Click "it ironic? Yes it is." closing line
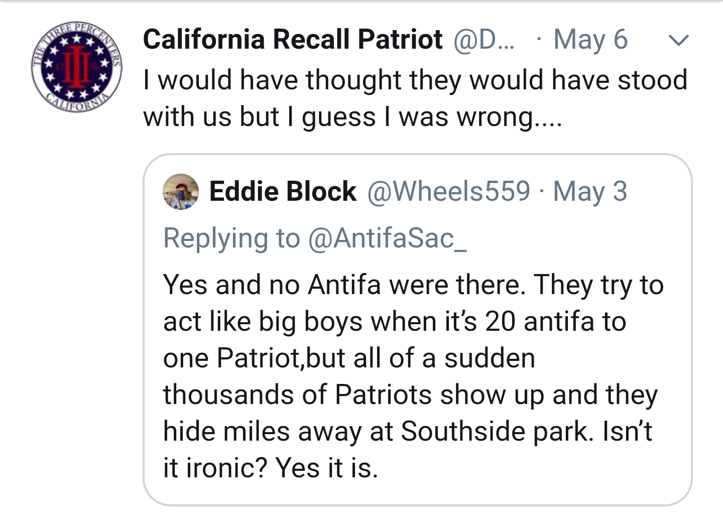723x527 pixels. [x=270, y=468]
